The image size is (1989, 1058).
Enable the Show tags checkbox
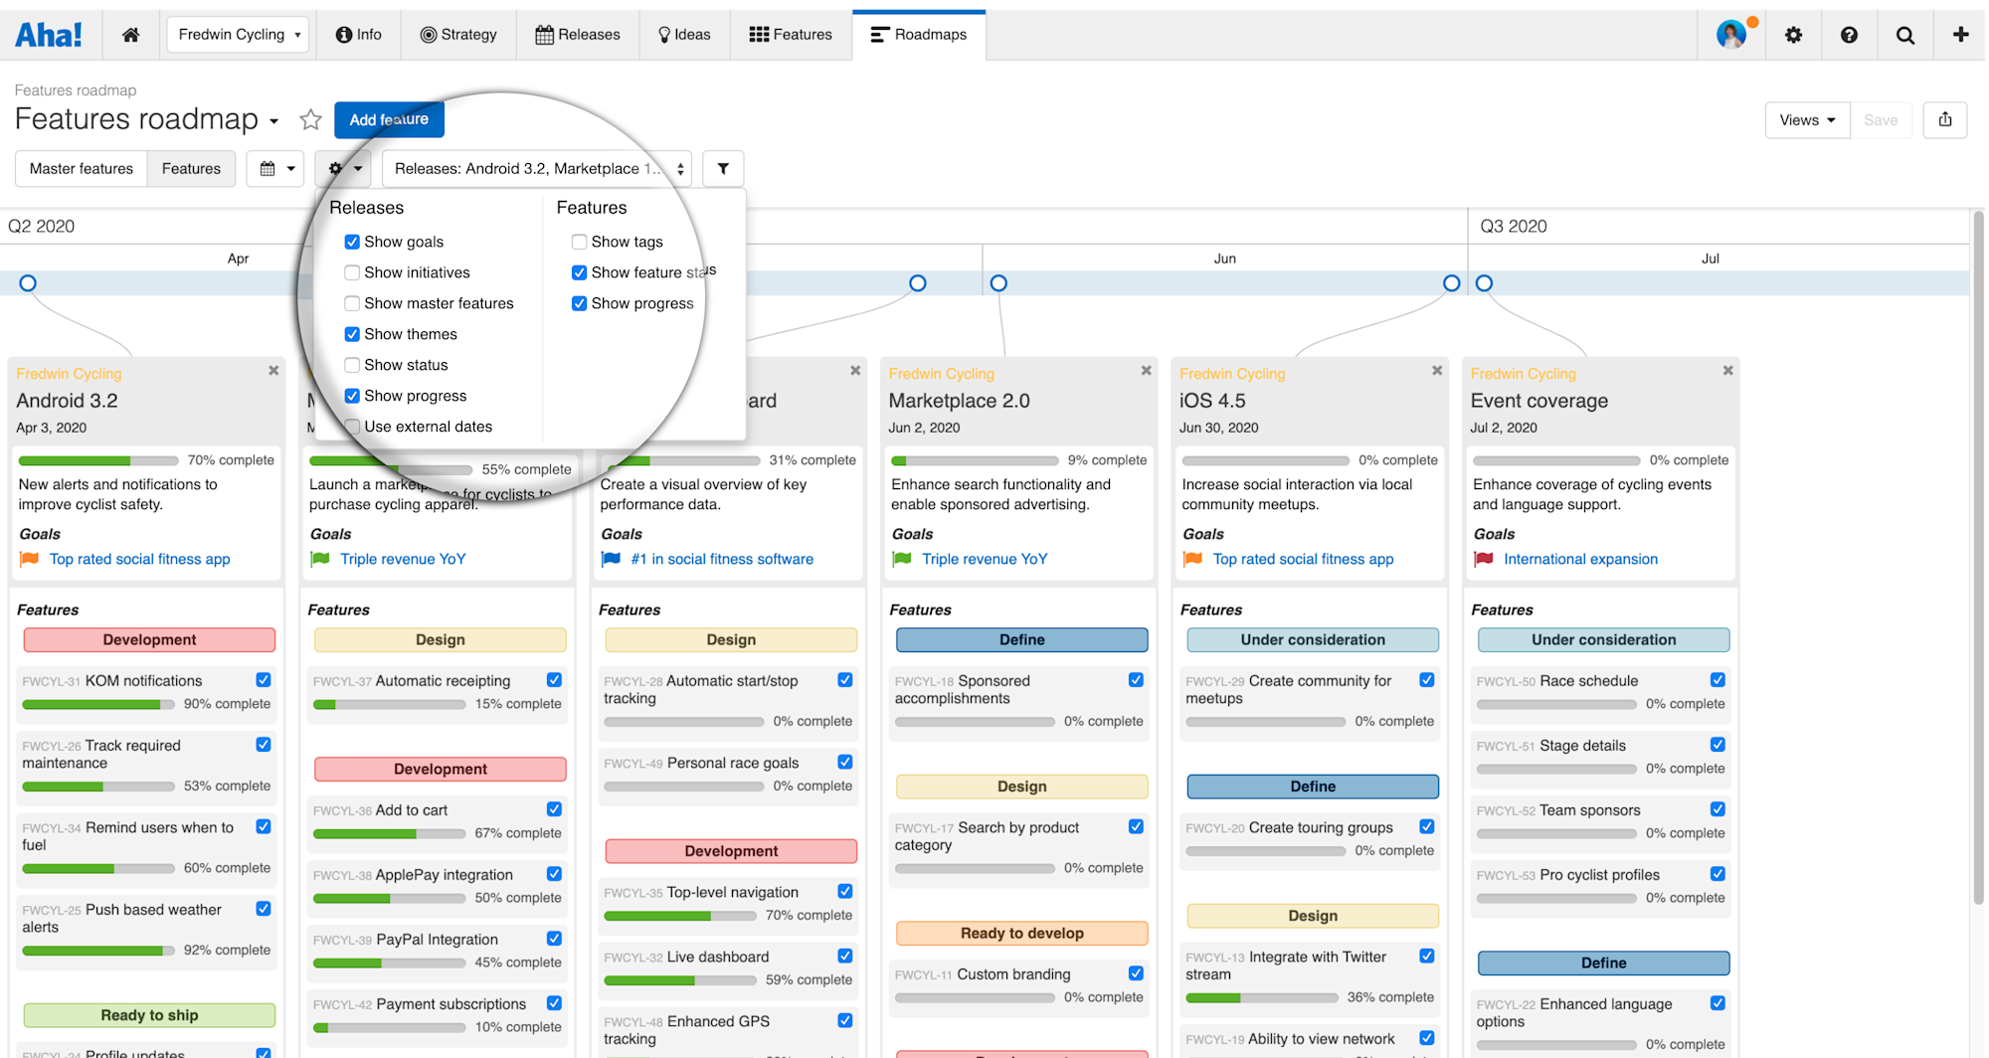click(579, 242)
